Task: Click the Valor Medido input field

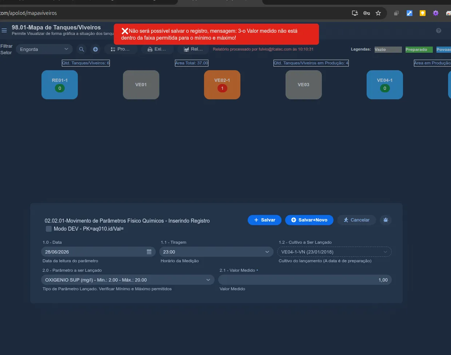Action: coord(305,280)
